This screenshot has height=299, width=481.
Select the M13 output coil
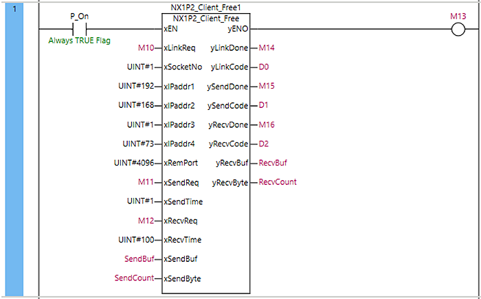(x=458, y=30)
